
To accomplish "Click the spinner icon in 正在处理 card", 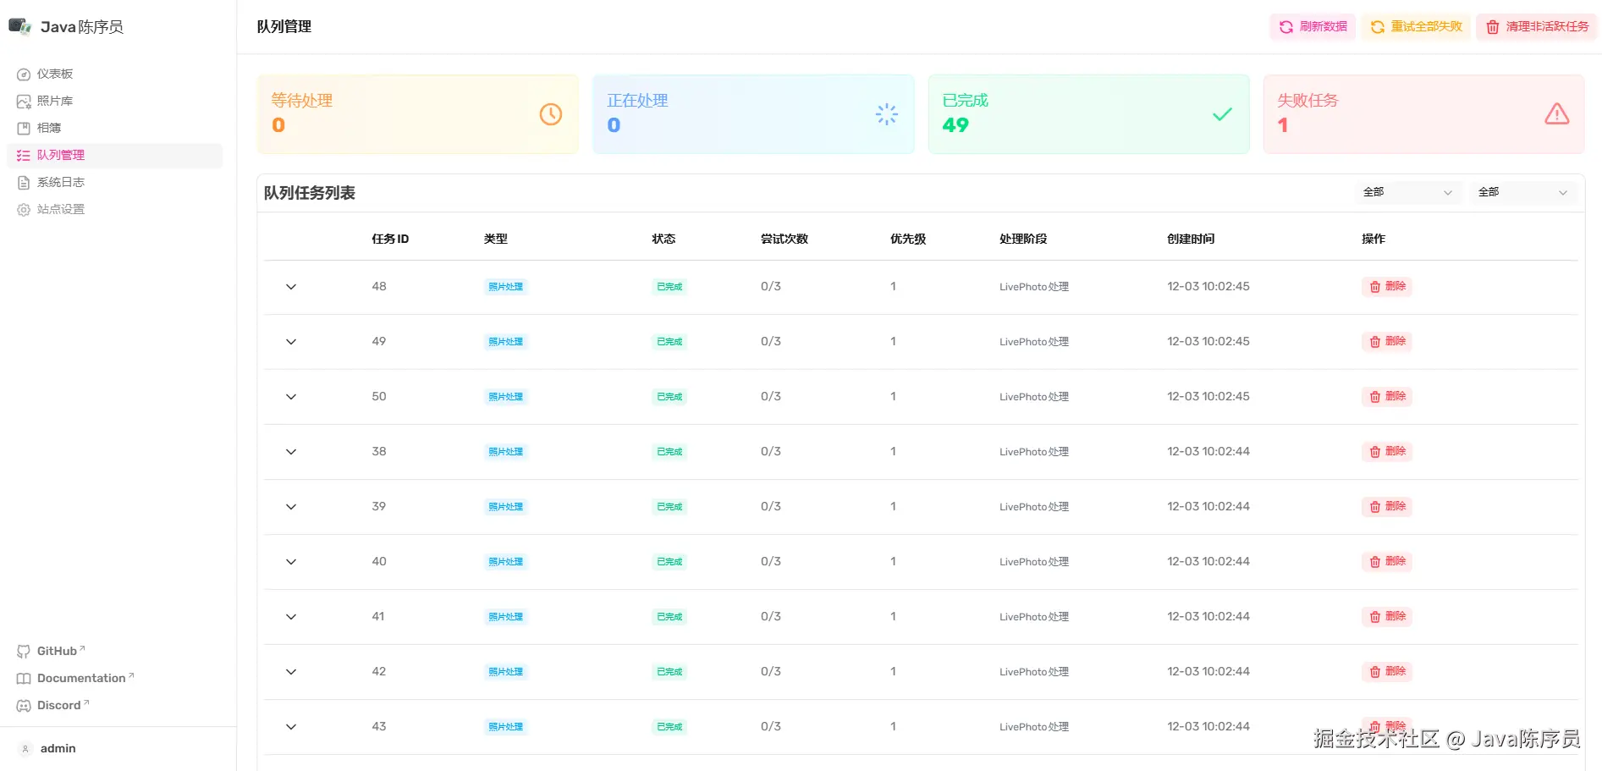I will pos(886,114).
